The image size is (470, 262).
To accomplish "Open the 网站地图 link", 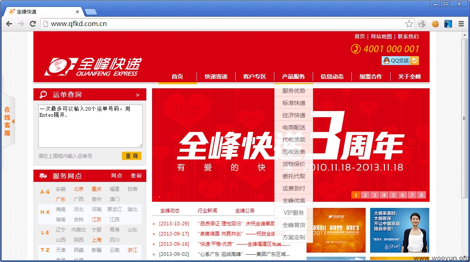I will pos(381,37).
